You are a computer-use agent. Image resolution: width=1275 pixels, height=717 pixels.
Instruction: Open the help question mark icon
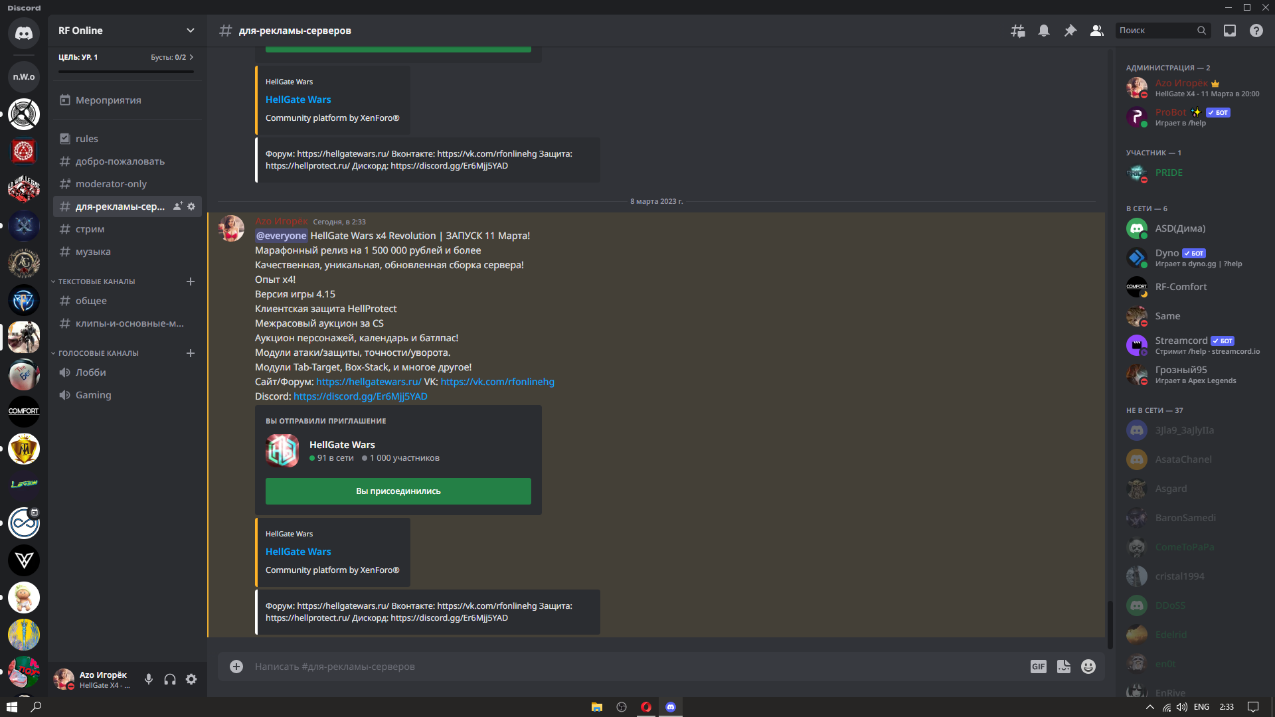pos(1256,31)
